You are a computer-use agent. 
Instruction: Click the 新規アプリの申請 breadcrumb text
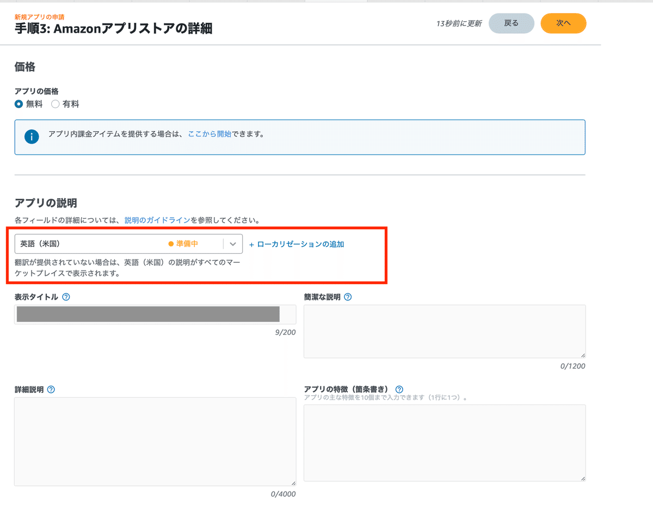coord(39,17)
